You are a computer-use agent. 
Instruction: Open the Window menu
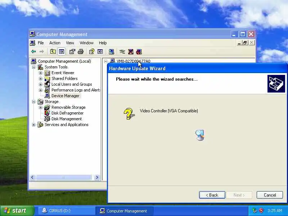coord(86,43)
